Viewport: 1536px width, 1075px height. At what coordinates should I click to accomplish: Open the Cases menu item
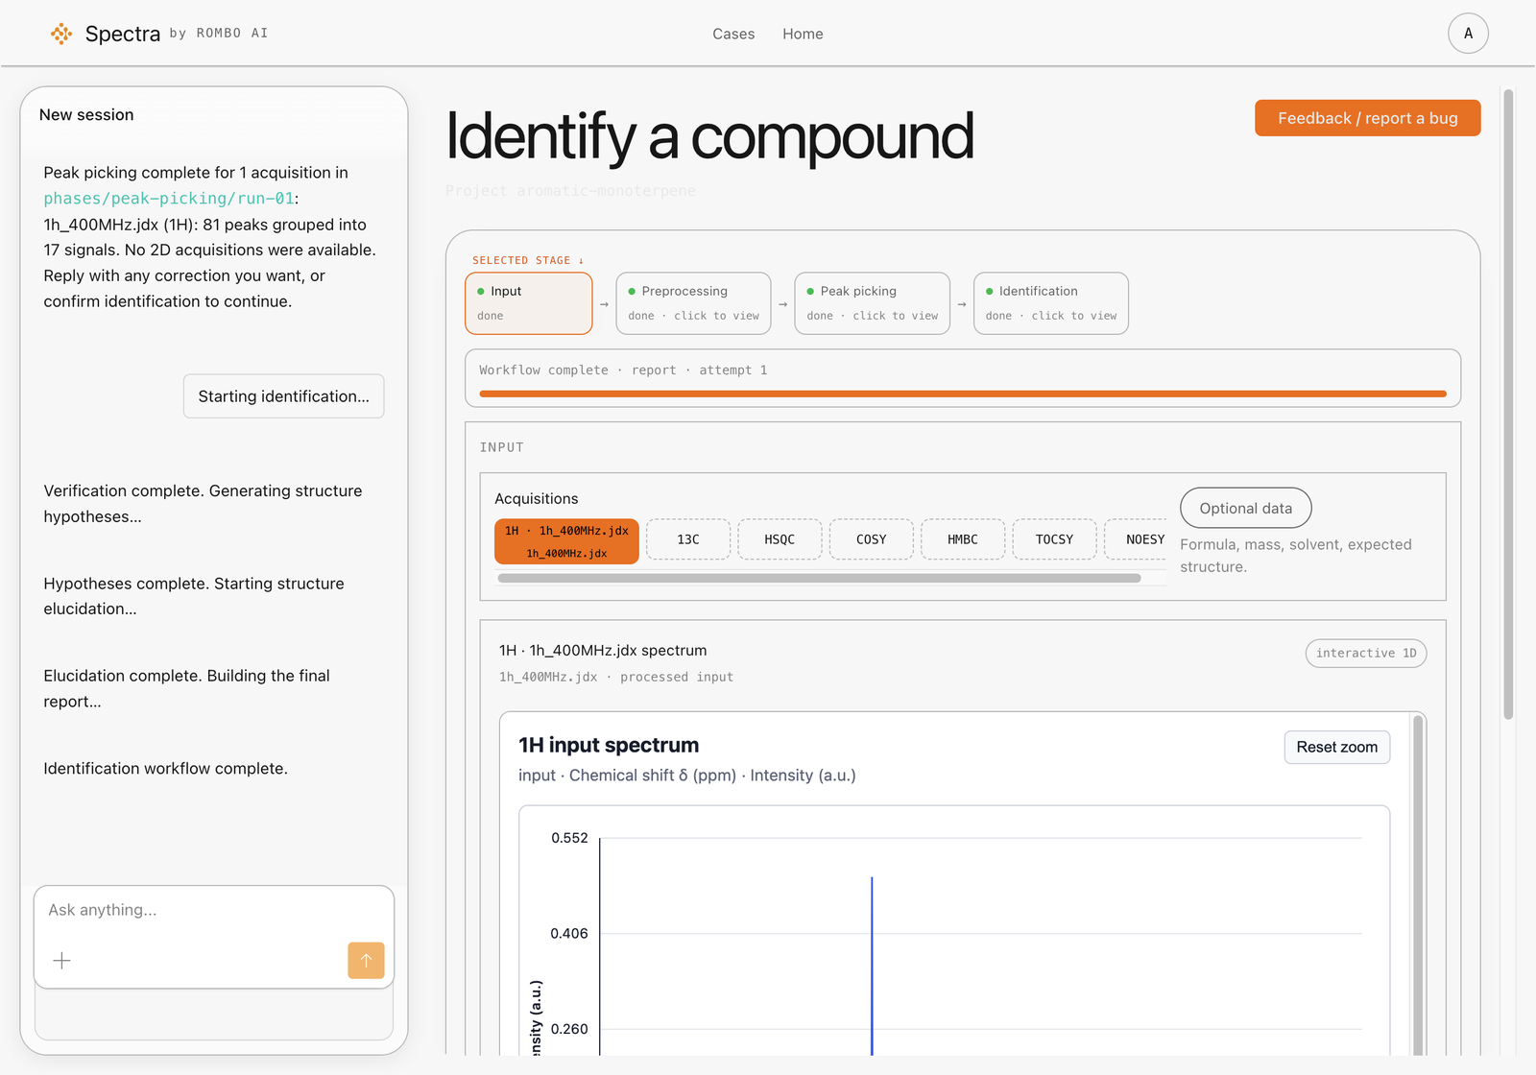click(x=733, y=34)
